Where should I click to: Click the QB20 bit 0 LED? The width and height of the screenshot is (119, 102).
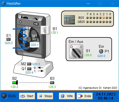(x=110, y=22)
